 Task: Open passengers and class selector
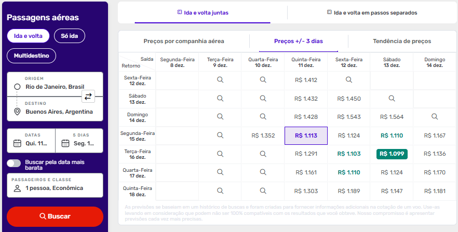tap(55, 185)
